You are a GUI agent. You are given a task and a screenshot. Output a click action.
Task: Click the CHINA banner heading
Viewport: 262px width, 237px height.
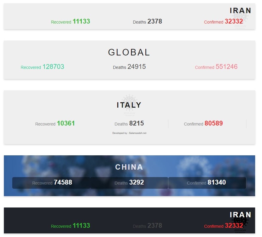pos(129,167)
